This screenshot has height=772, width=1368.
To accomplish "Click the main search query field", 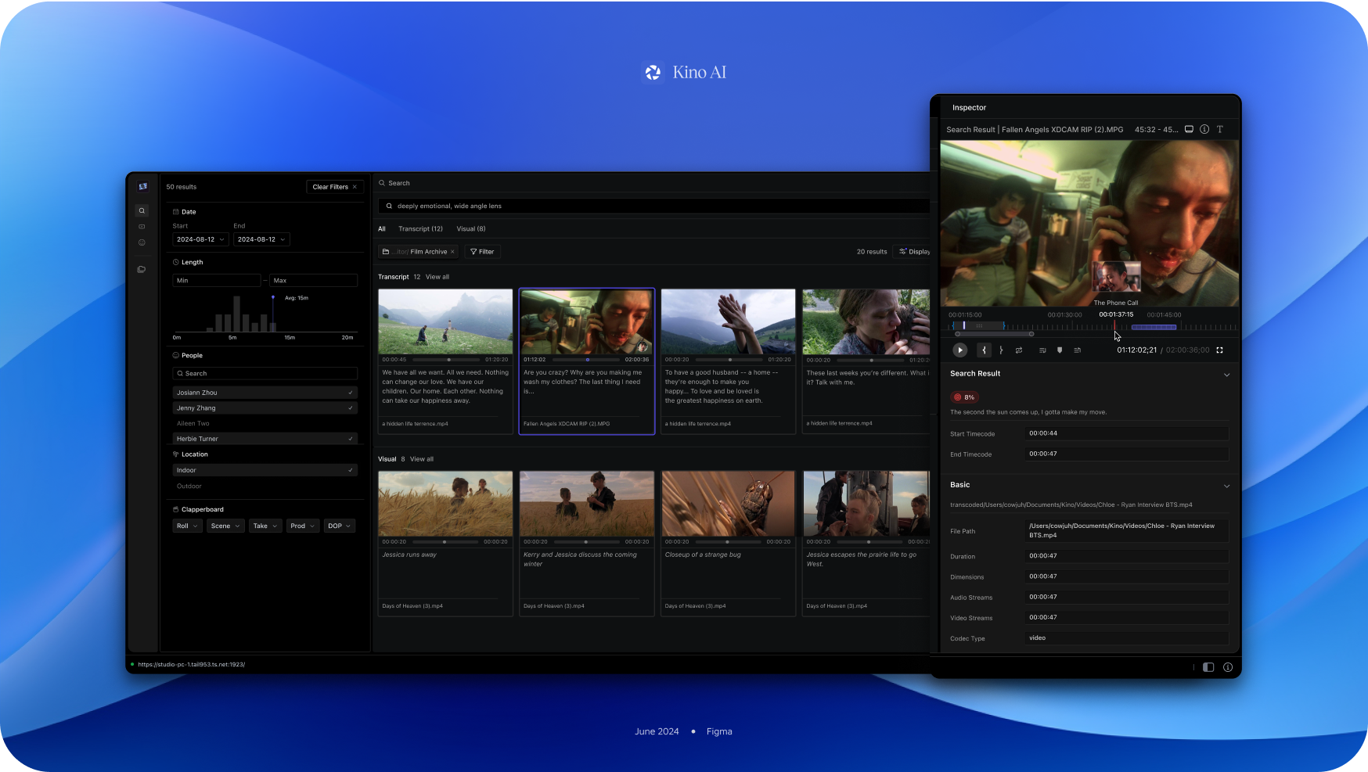I will click(x=653, y=206).
